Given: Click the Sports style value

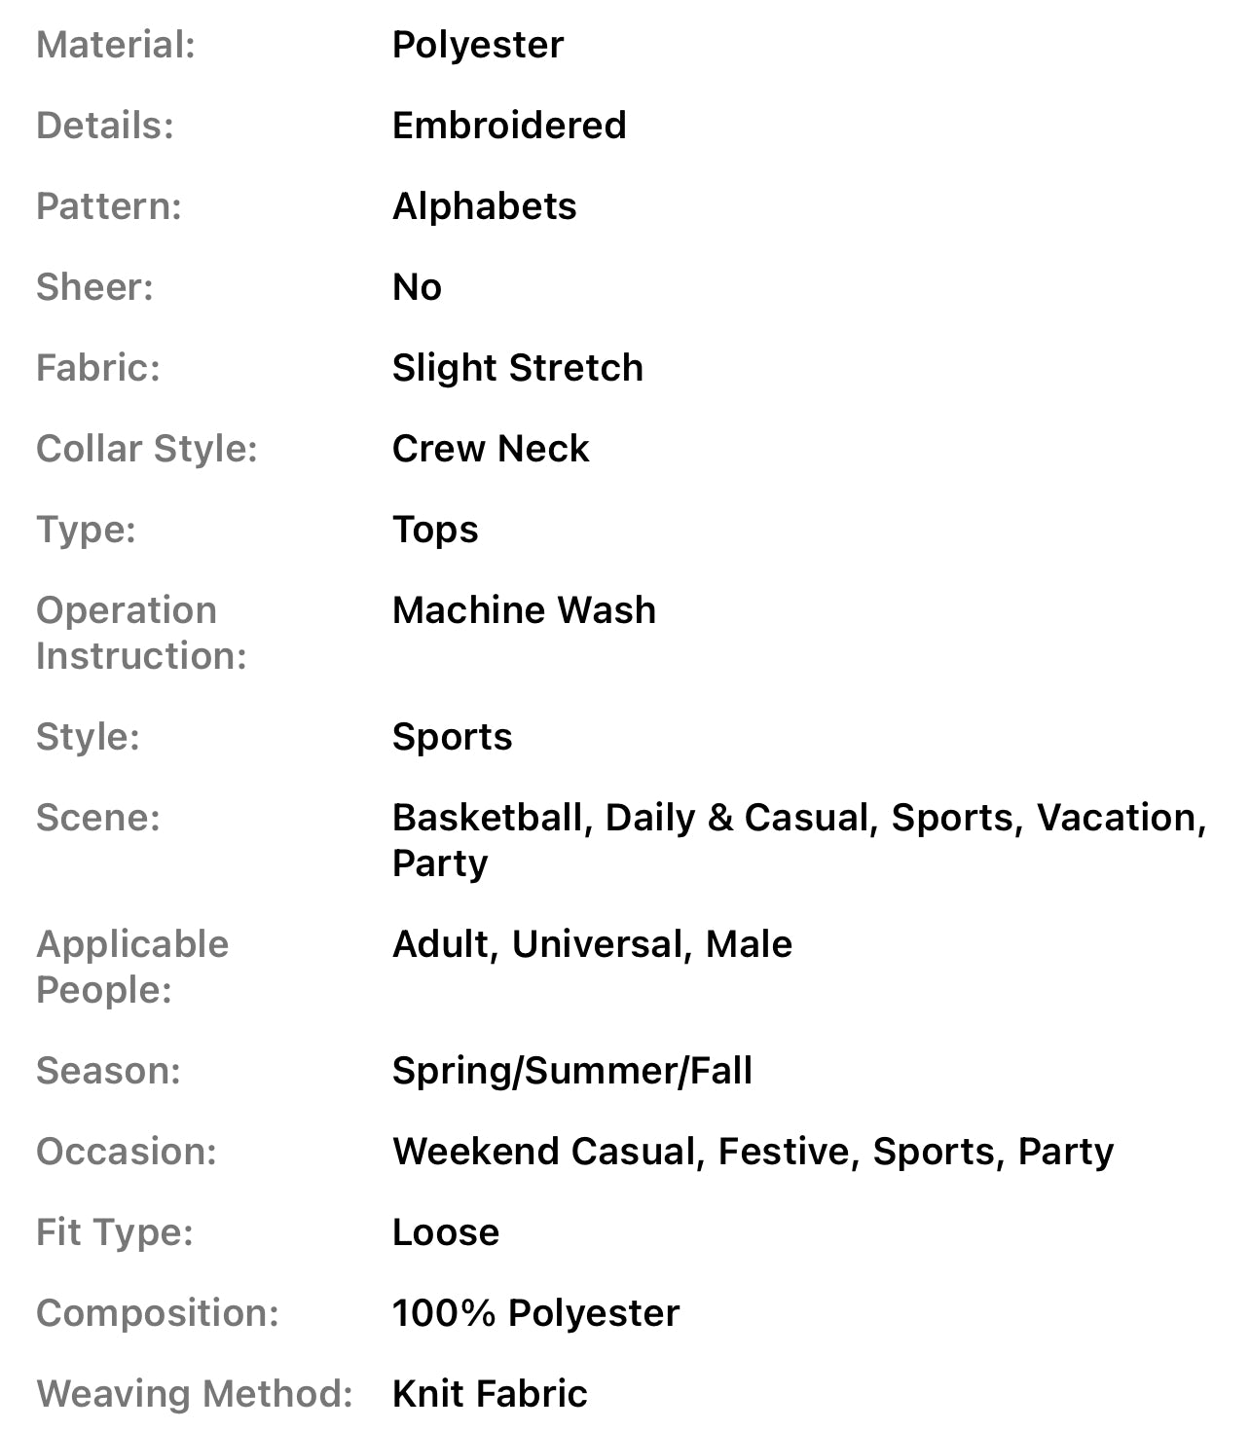Looking at the screenshot, I should (452, 737).
